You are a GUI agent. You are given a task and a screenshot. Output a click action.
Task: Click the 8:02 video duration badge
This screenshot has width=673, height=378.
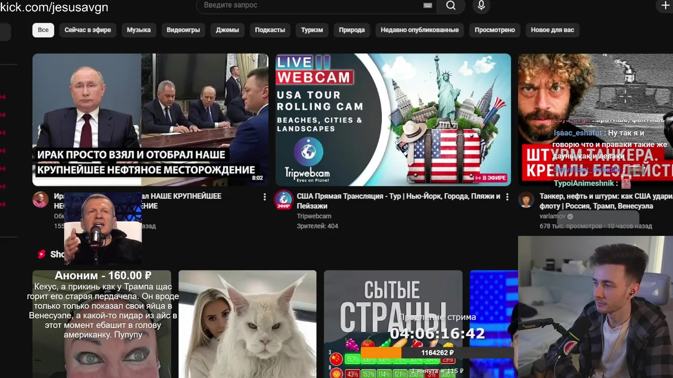[x=257, y=178]
